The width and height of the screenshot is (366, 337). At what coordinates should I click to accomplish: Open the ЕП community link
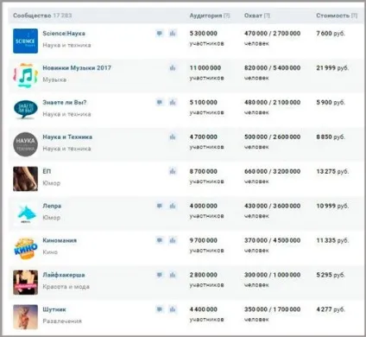click(47, 171)
